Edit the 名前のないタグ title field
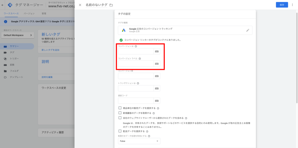 (96, 5)
